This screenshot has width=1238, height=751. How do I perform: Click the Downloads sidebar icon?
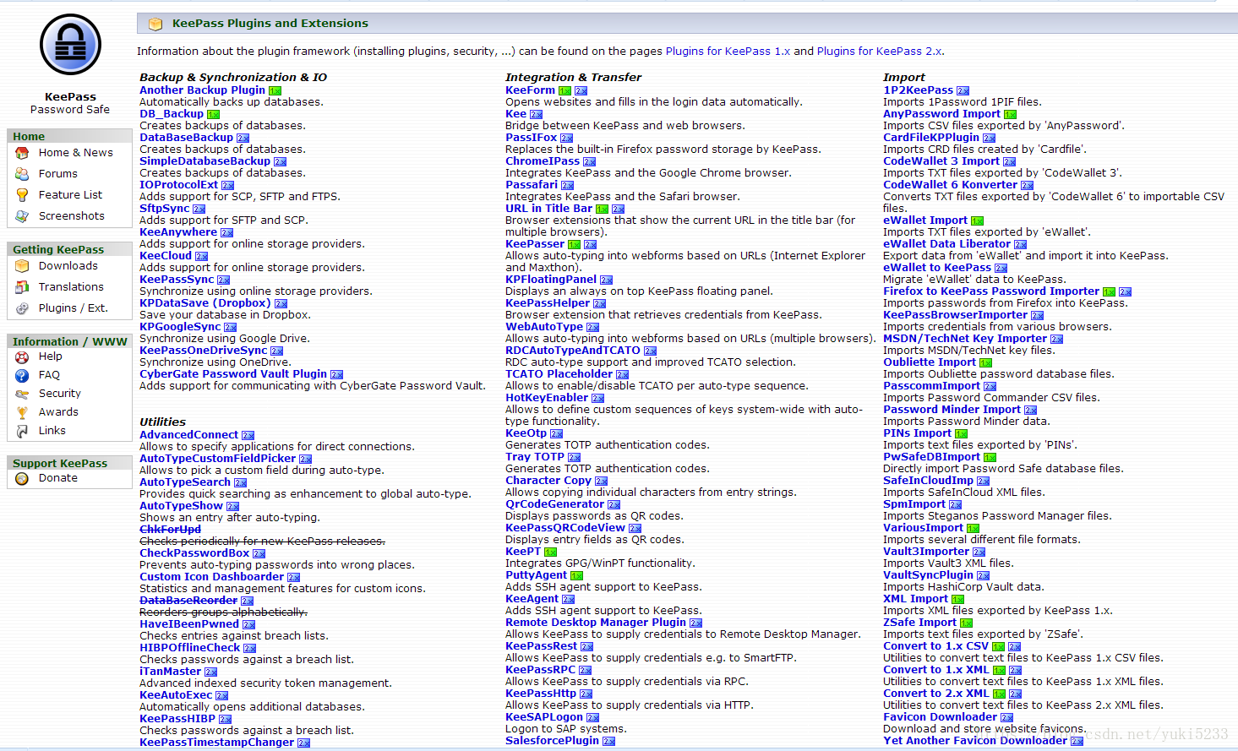click(x=22, y=266)
